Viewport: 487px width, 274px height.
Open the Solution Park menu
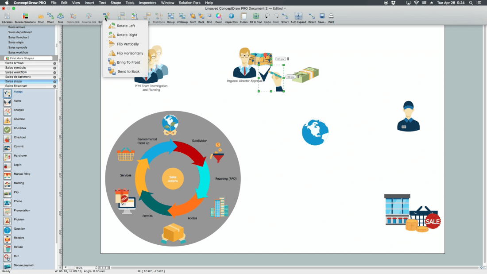(189, 3)
